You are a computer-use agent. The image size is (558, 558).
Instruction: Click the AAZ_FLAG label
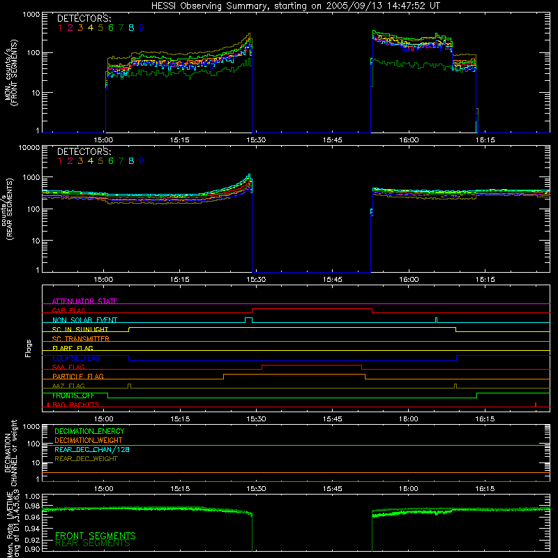pyautogui.click(x=68, y=386)
